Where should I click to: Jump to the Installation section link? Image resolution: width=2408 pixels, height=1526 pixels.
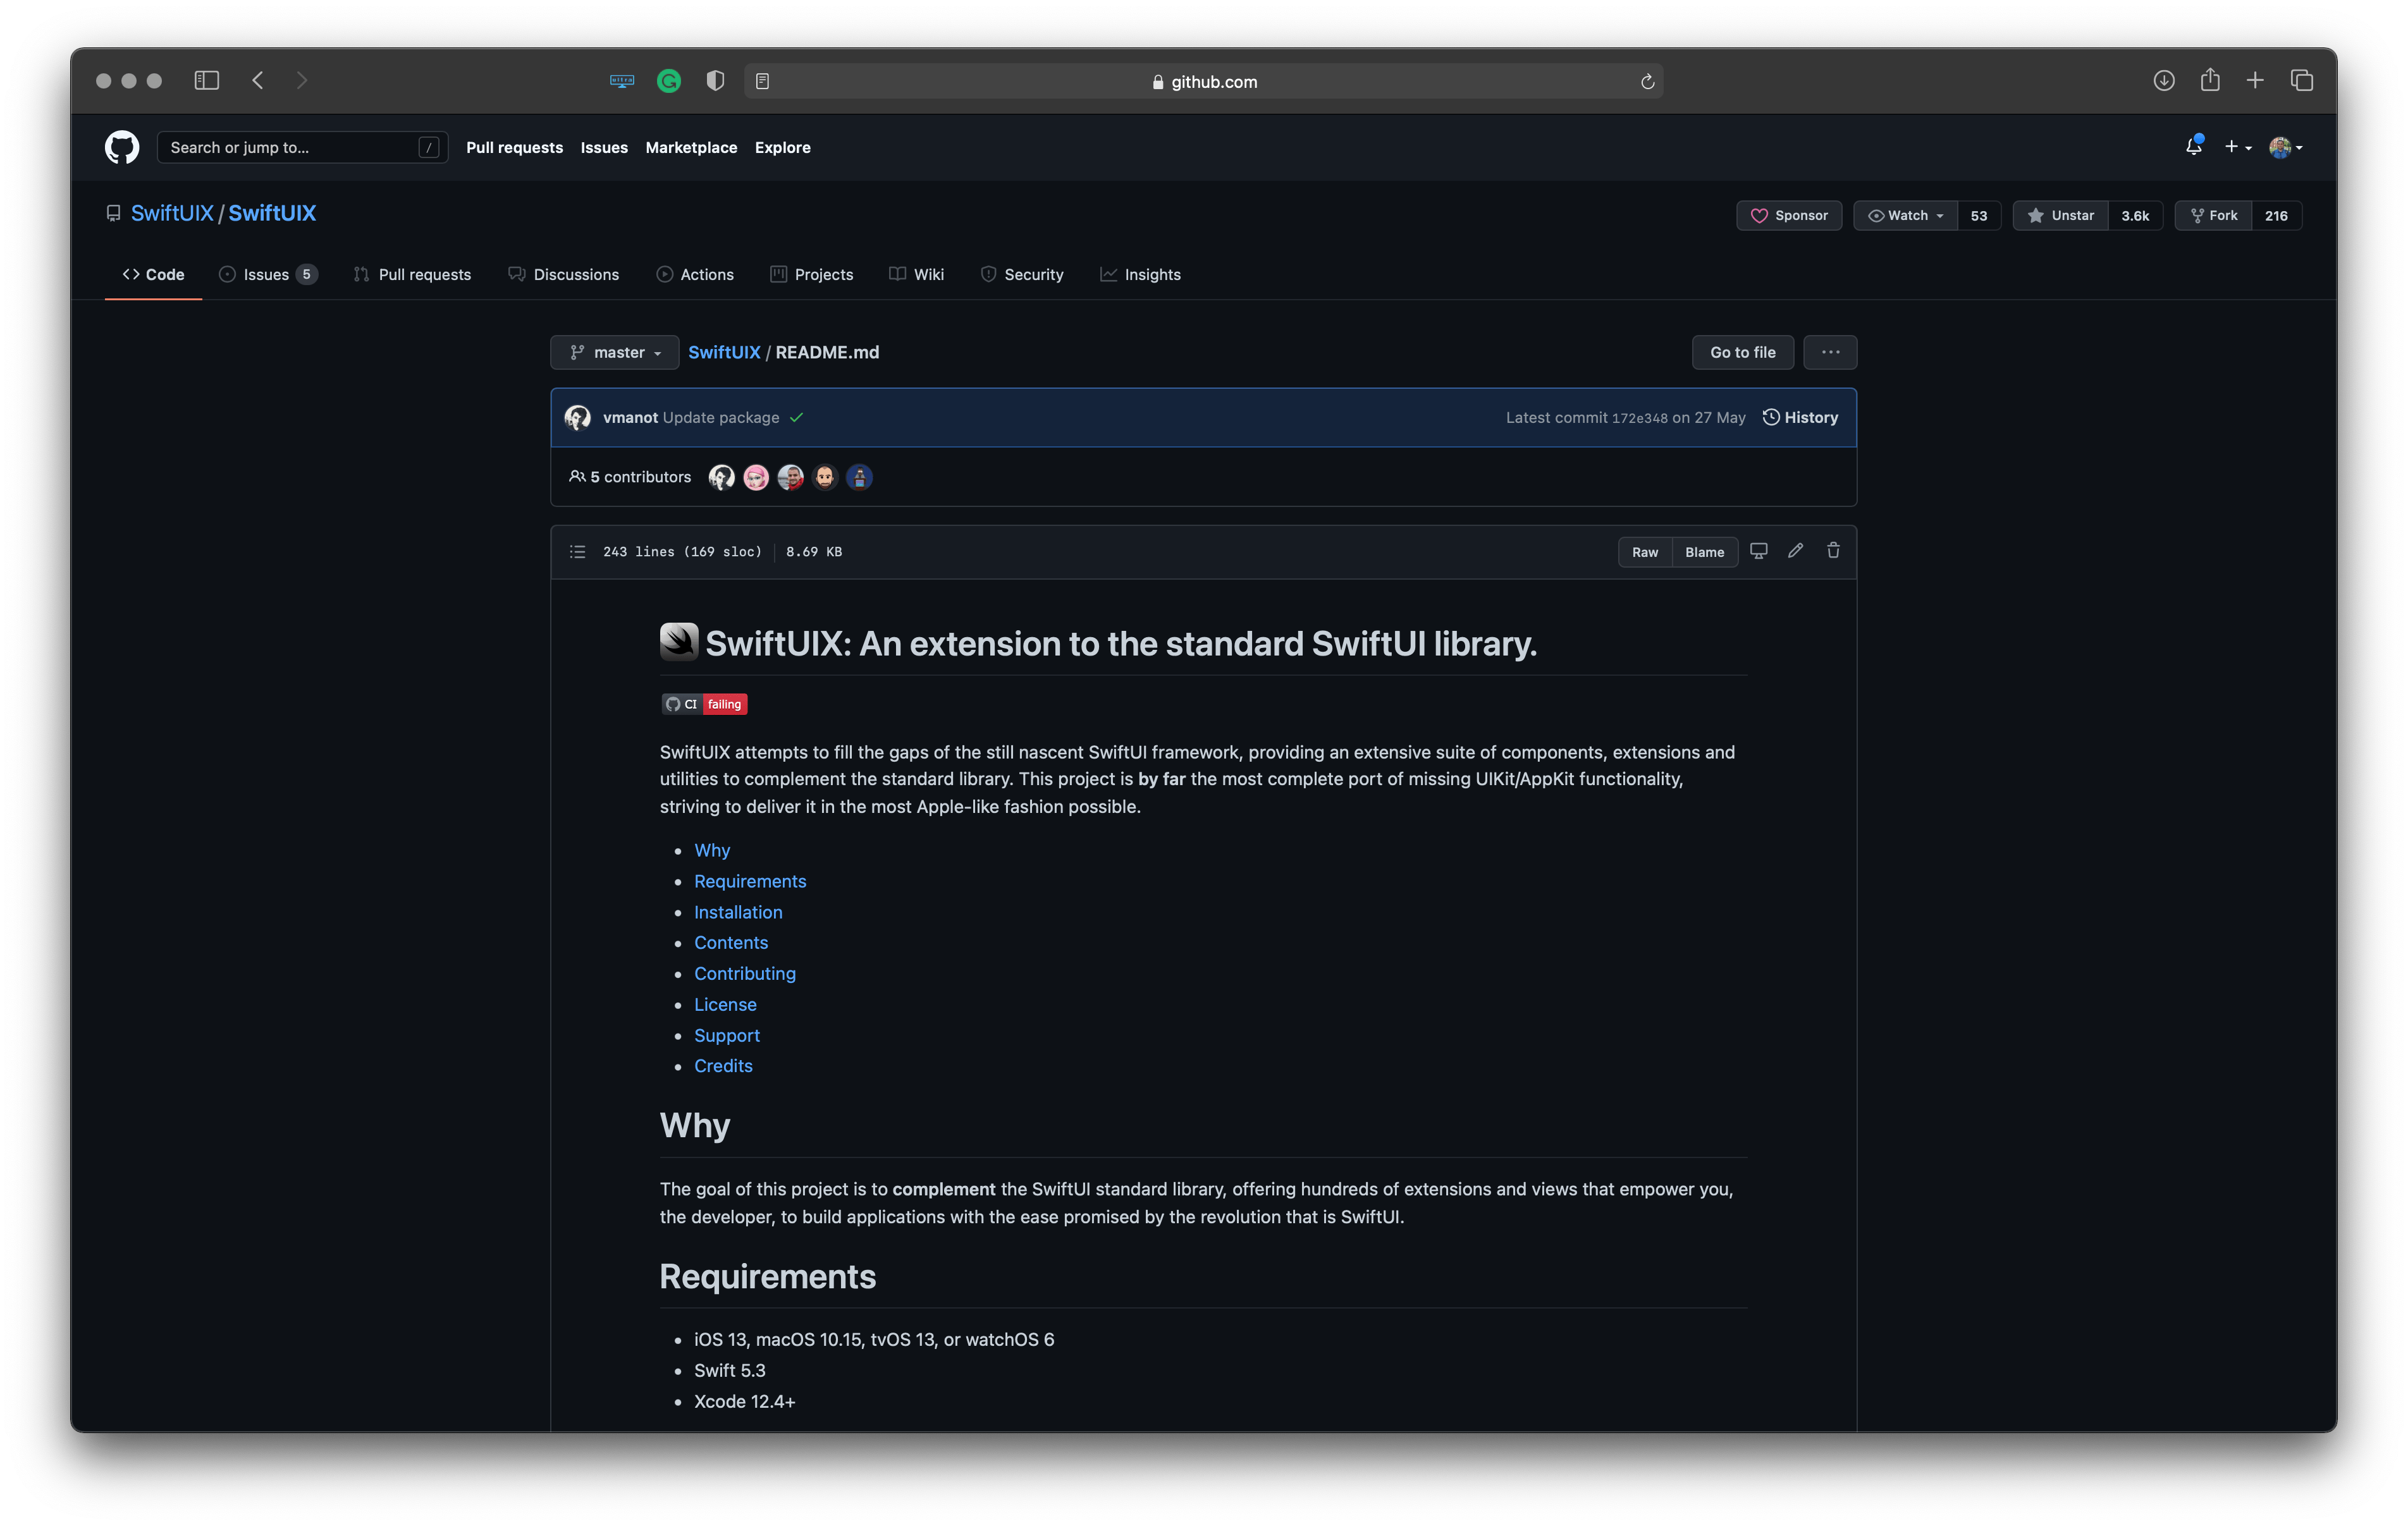coord(738,912)
